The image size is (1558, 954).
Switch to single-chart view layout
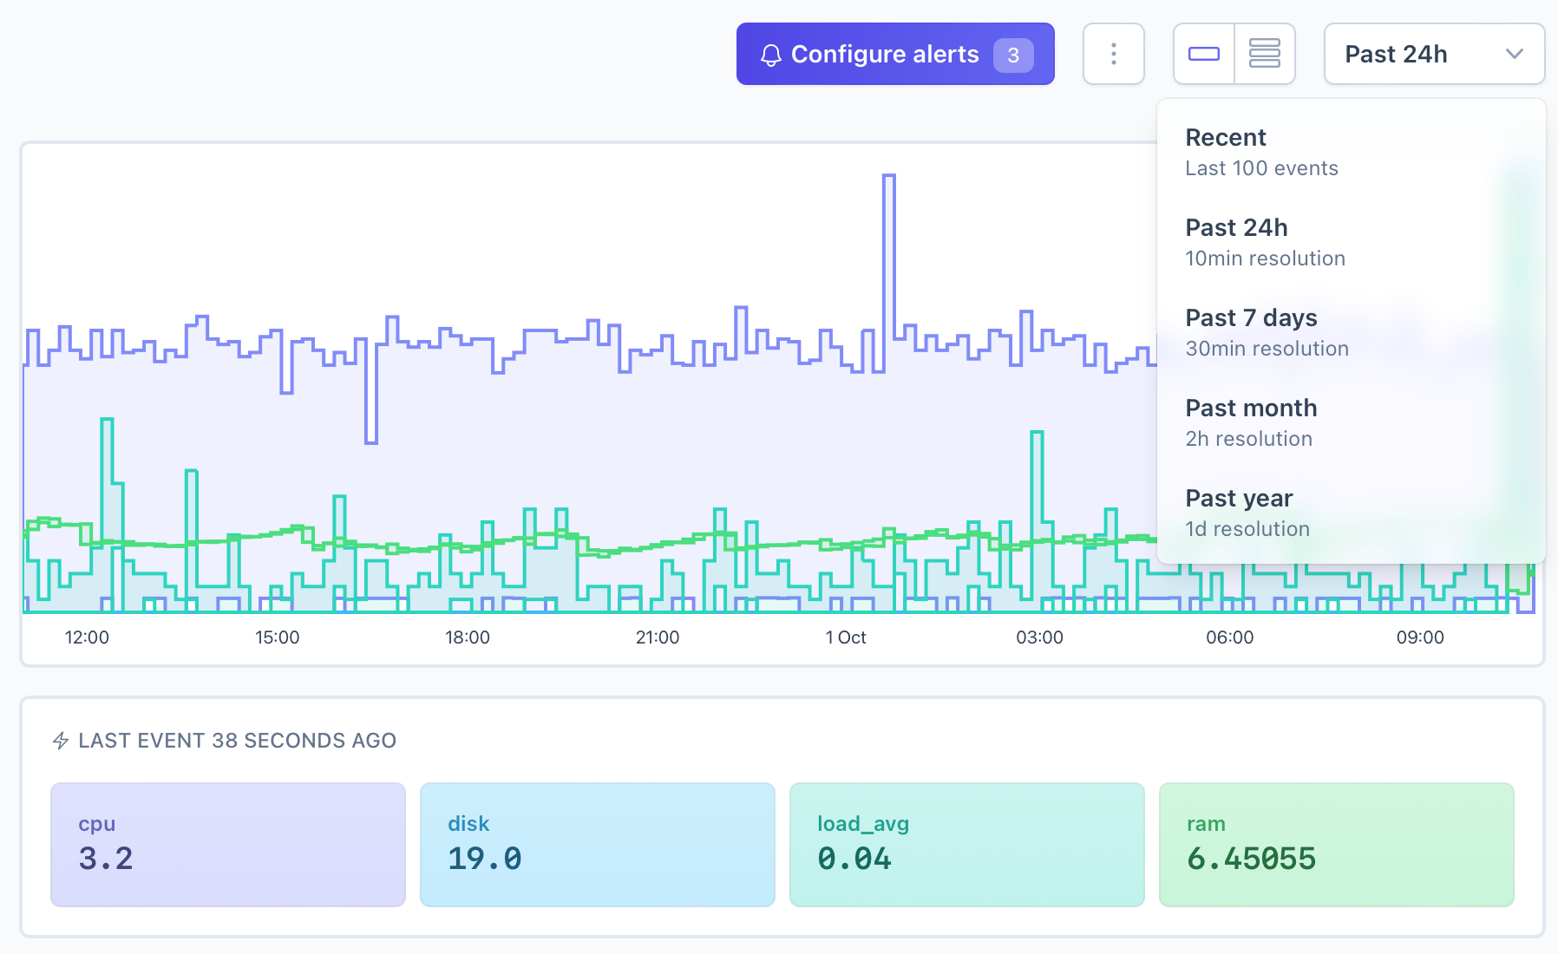pyautogui.click(x=1204, y=54)
